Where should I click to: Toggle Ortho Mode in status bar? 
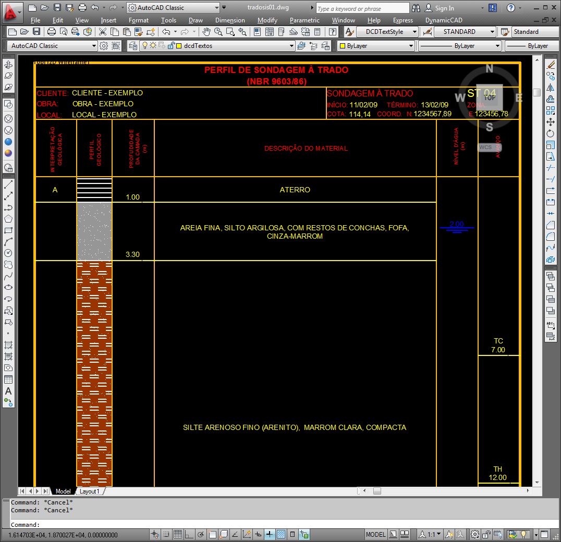[189, 535]
